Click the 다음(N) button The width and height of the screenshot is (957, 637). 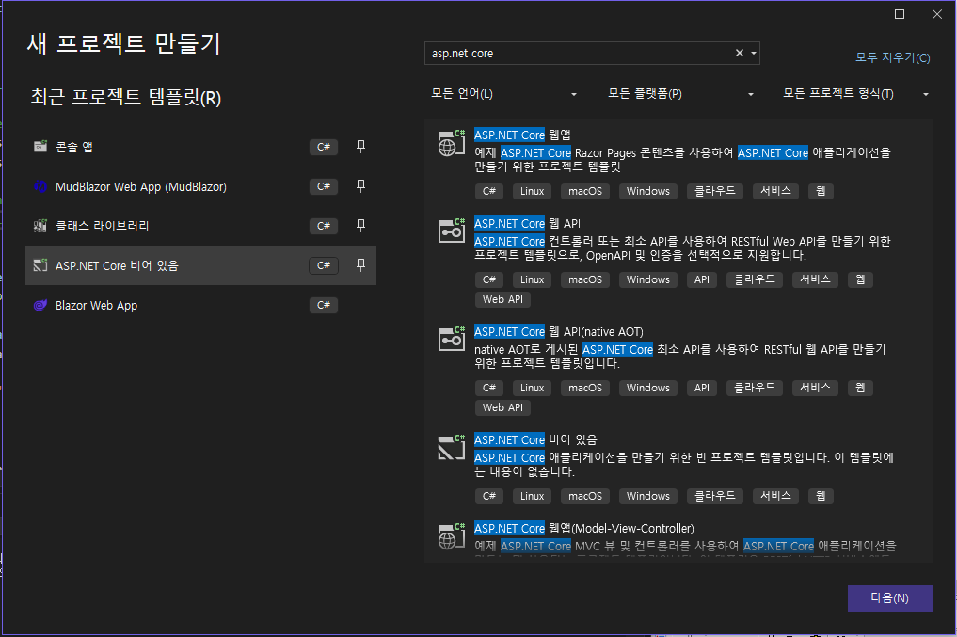890,597
